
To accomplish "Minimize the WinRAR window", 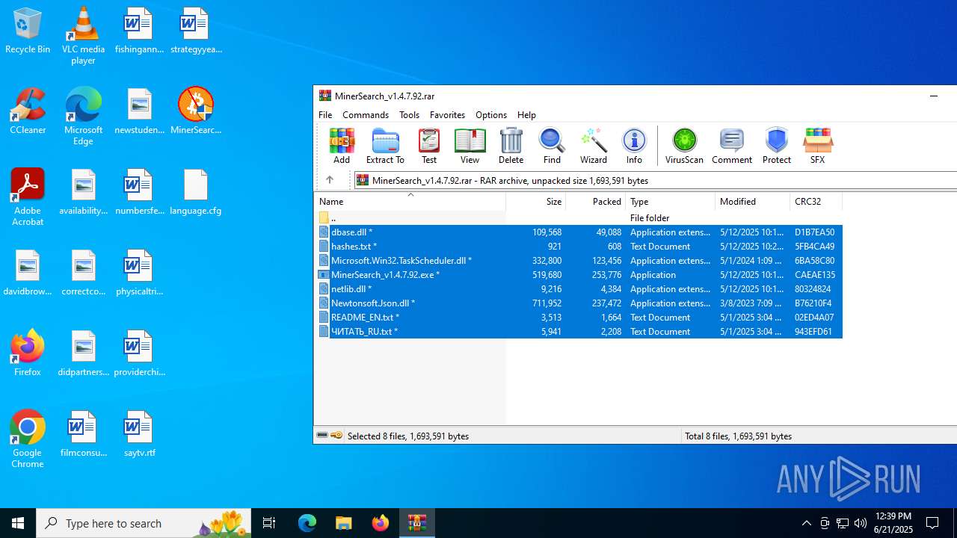I will (x=934, y=96).
